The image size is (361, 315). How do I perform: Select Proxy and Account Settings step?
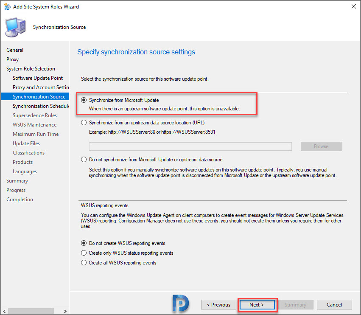click(x=41, y=87)
